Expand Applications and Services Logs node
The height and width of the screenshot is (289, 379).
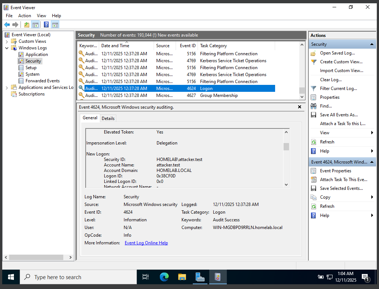(7, 87)
